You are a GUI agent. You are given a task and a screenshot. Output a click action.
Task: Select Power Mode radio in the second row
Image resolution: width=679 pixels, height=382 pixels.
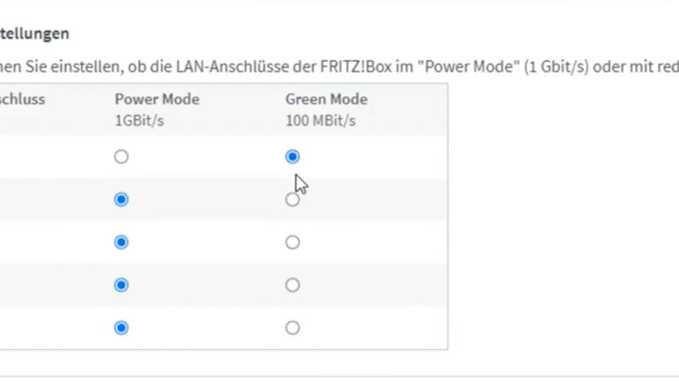[x=121, y=200]
